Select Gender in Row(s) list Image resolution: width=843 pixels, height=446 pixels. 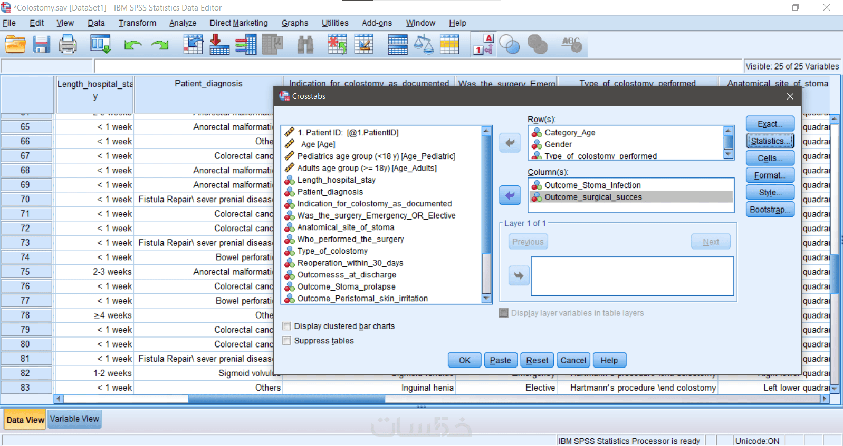click(558, 144)
